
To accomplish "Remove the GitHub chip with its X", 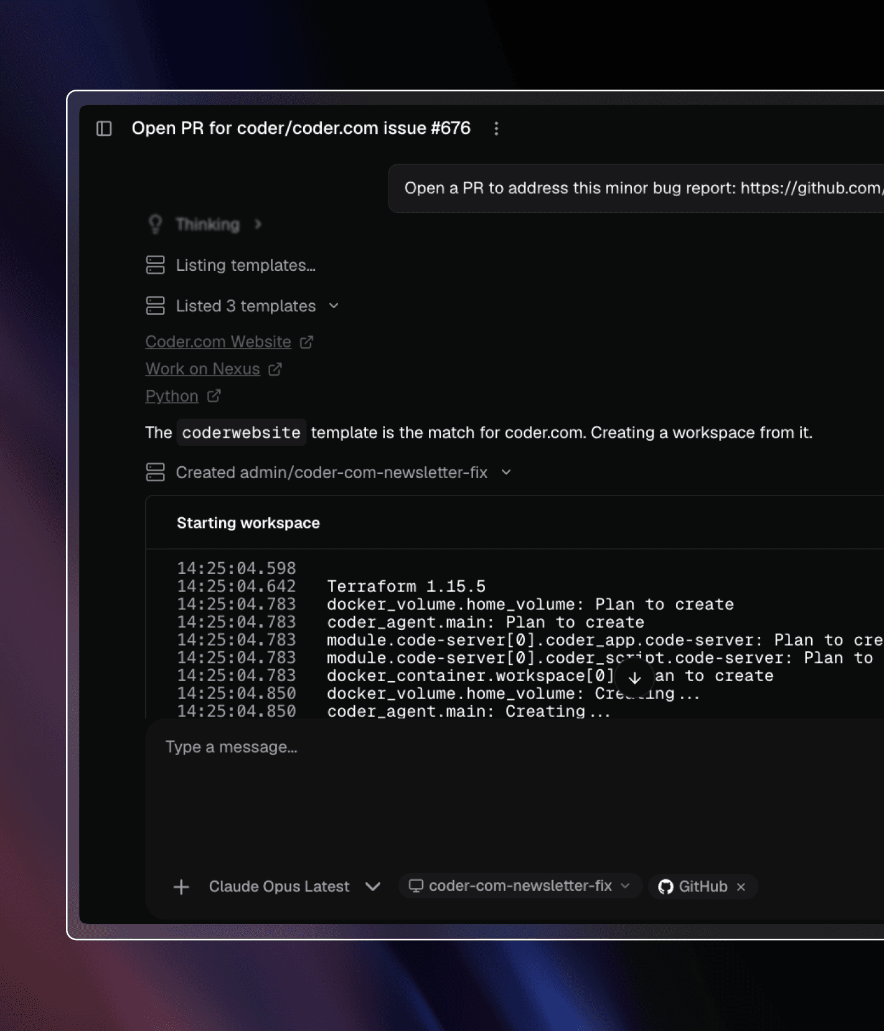I will point(741,887).
